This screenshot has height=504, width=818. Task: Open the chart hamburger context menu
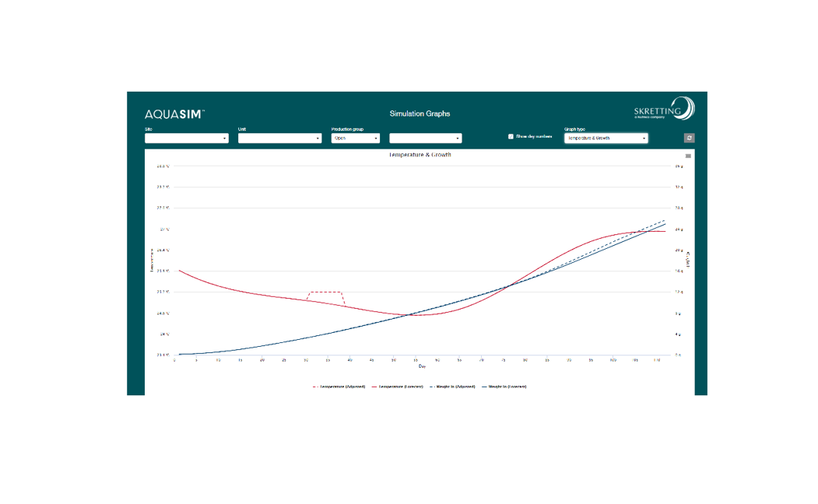pos(688,156)
